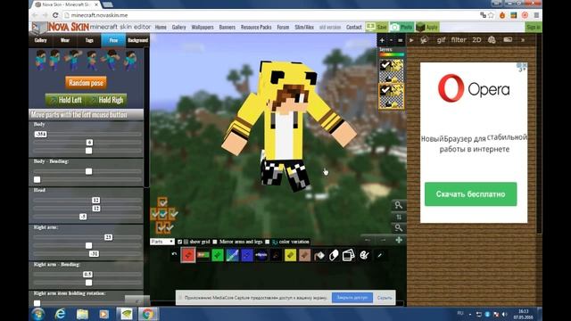Viewport: 571px width, 321px height.
Task: Open the Chrome menu button
Action: click(536, 15)
